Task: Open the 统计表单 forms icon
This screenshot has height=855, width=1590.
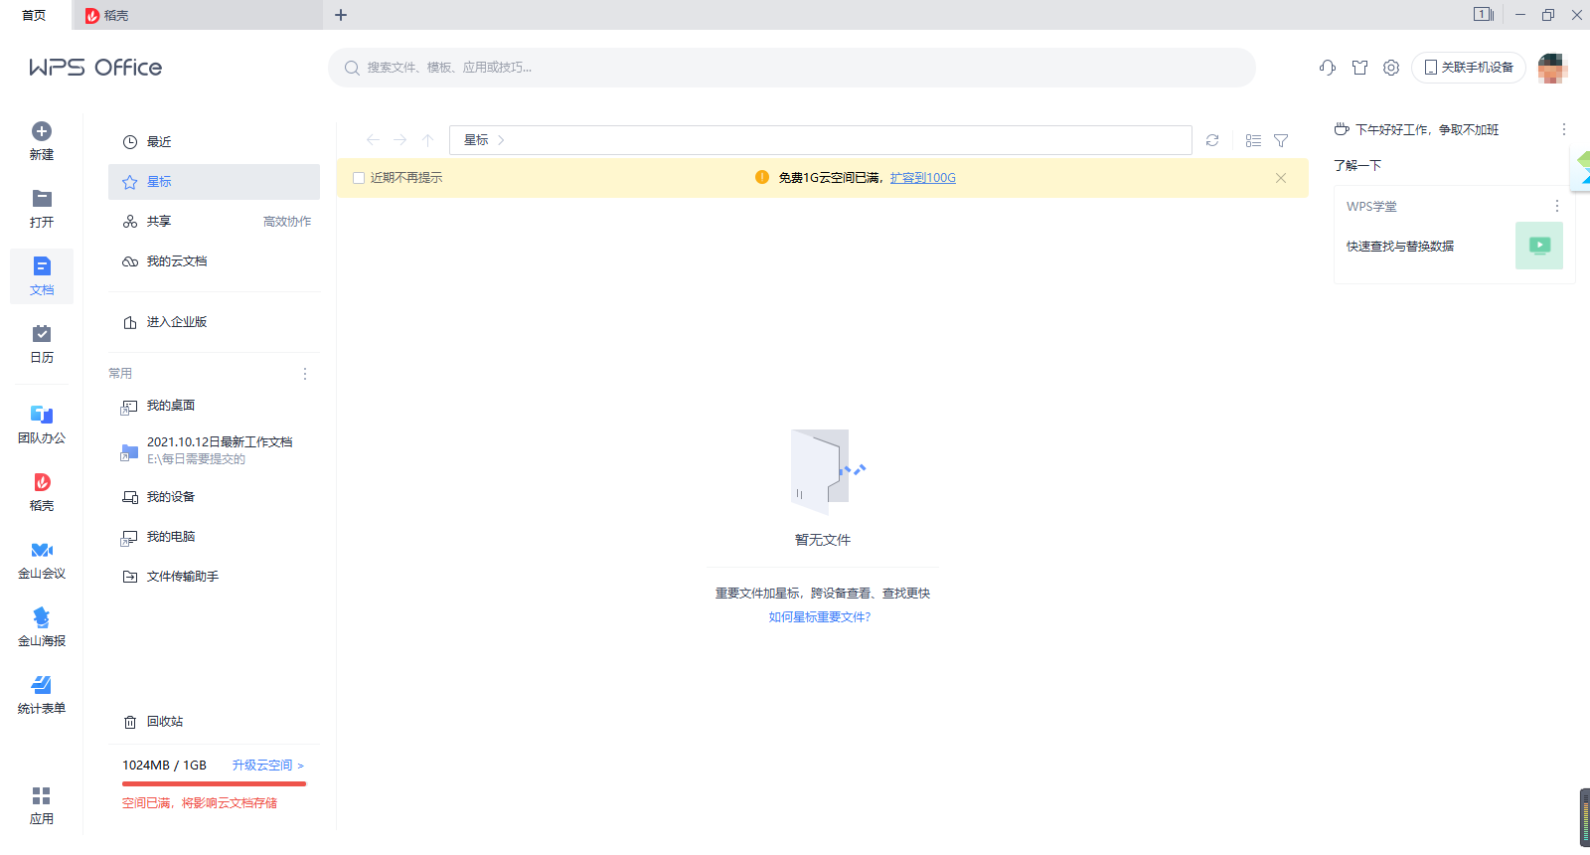Action: coord(42,685)
